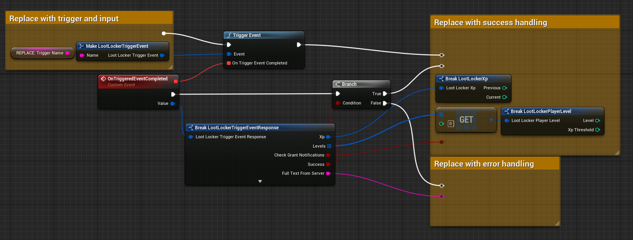
Task: Click the REPLACE: Trigger Name variable node
Action: (x=40, y=53)
